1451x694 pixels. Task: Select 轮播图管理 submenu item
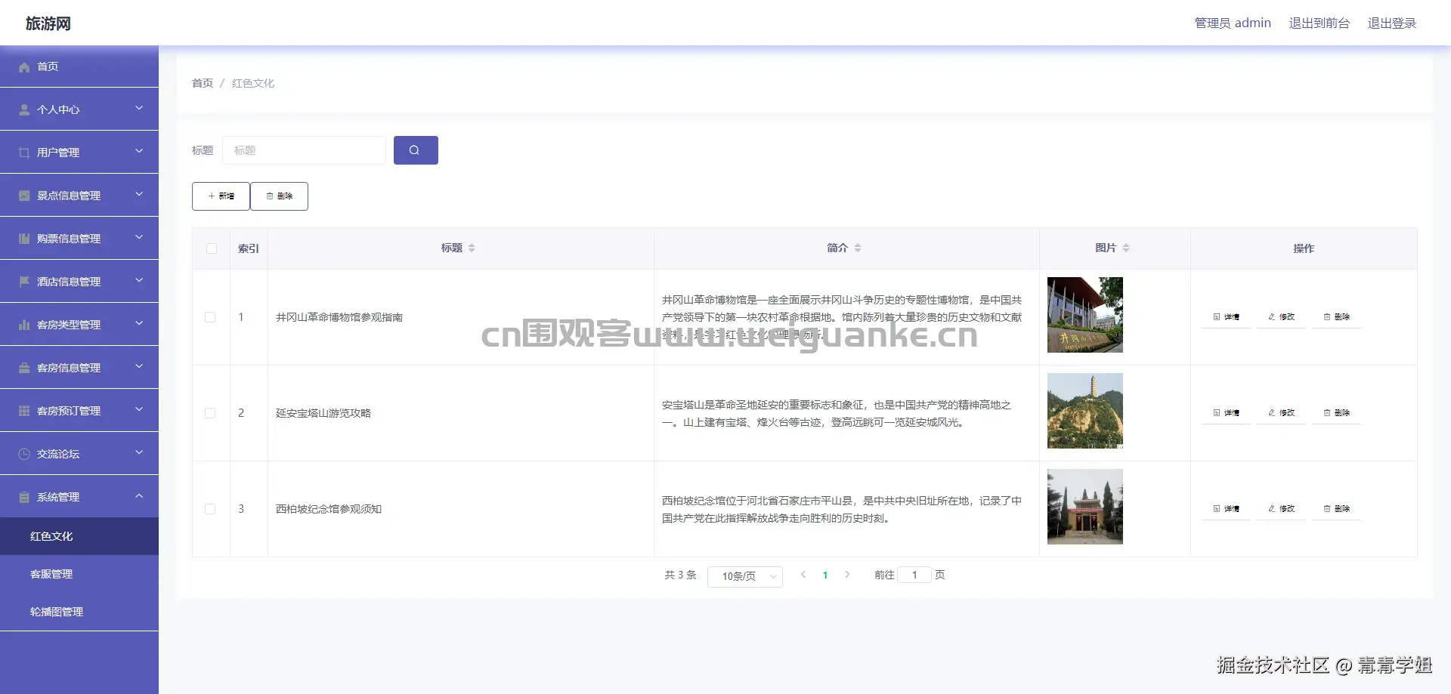[79, 612]
